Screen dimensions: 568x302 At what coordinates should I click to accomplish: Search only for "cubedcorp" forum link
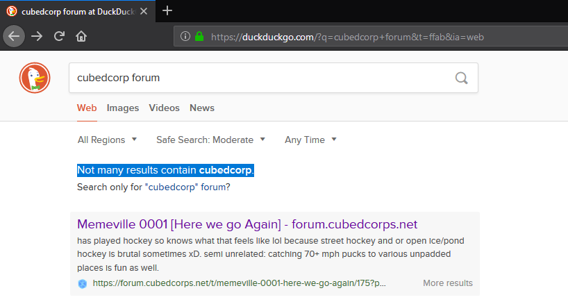(x=187, y=187)
